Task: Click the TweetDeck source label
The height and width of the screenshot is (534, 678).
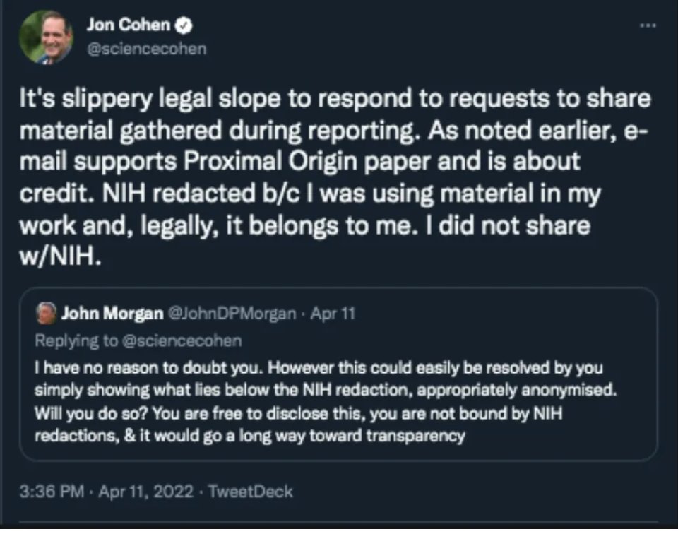Action: coord(252,492)
